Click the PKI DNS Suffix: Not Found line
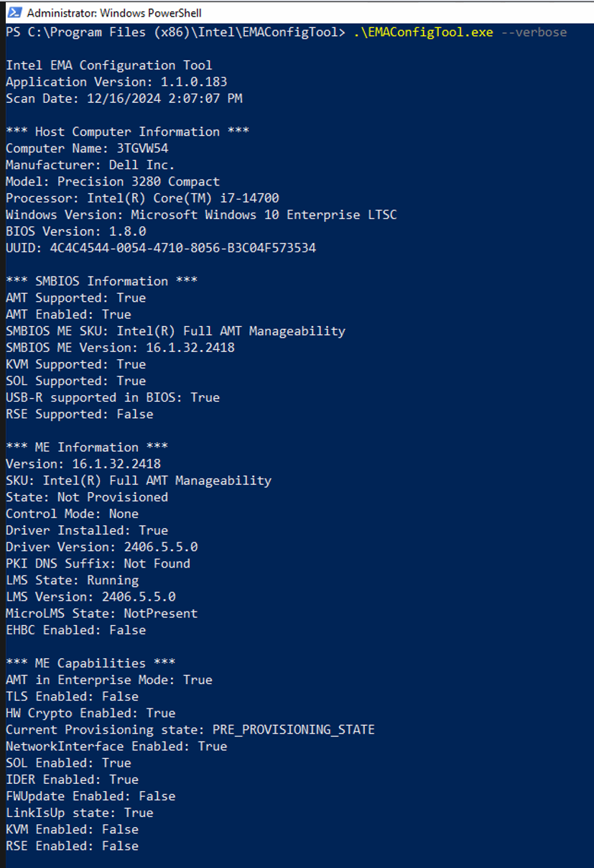 [98, 563]
